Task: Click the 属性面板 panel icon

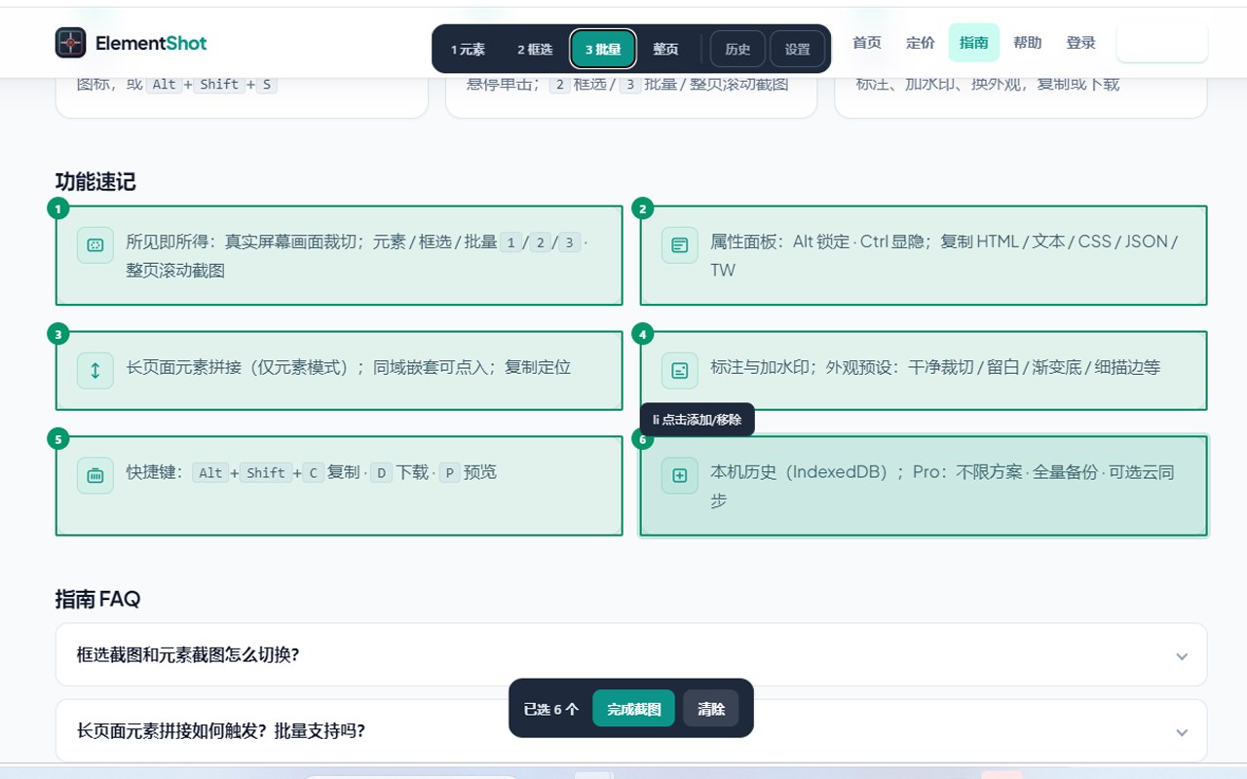Action: 680,244
